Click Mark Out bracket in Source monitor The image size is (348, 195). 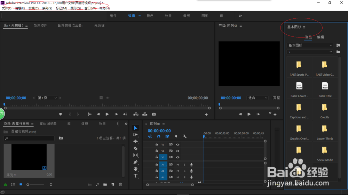(x=78, y=114)
